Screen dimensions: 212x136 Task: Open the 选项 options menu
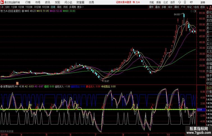click(x=172, y=2)
